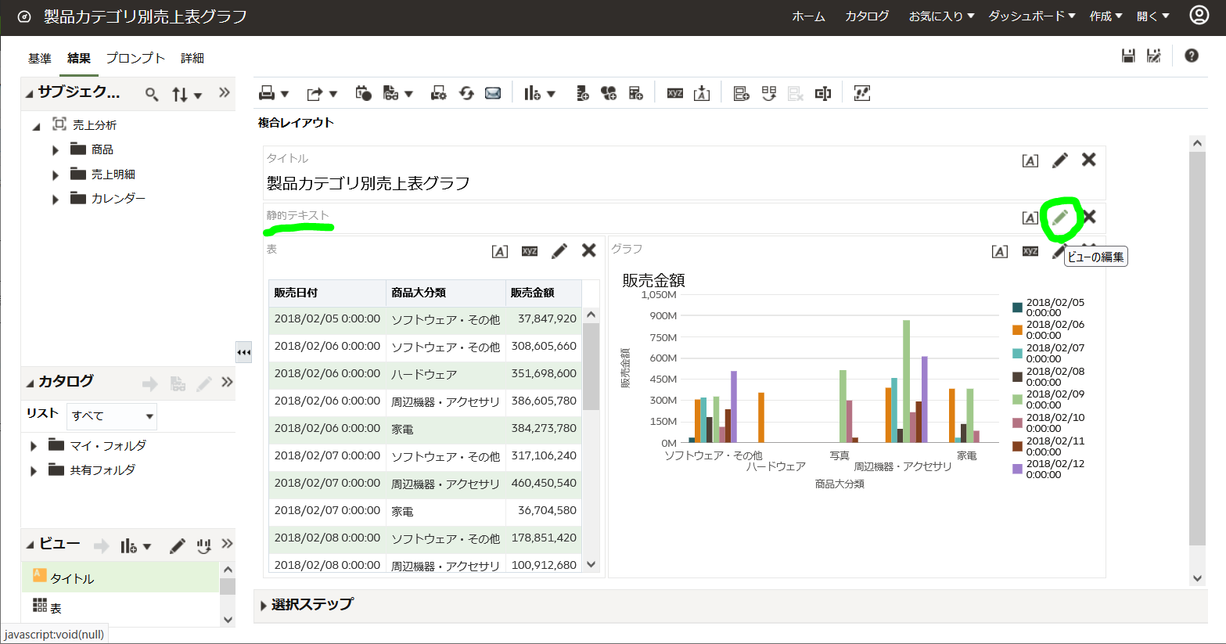
Task: Click the schedule (calendar clock) toolbar icon
Action: tap(363, 93)
